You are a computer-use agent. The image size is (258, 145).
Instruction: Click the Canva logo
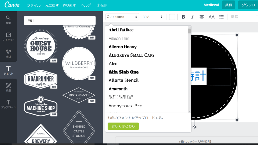click(x=12, y=5)
